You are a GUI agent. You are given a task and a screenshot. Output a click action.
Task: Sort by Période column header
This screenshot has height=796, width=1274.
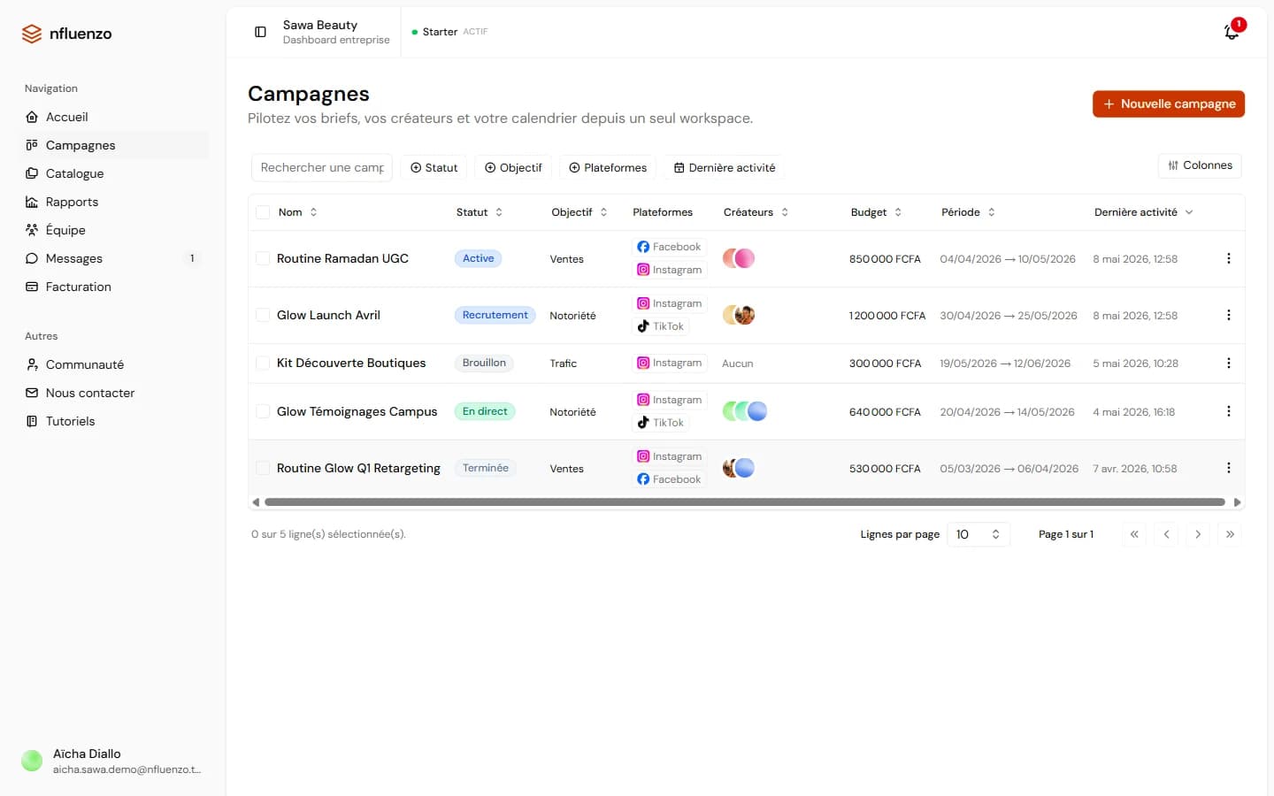968,212
